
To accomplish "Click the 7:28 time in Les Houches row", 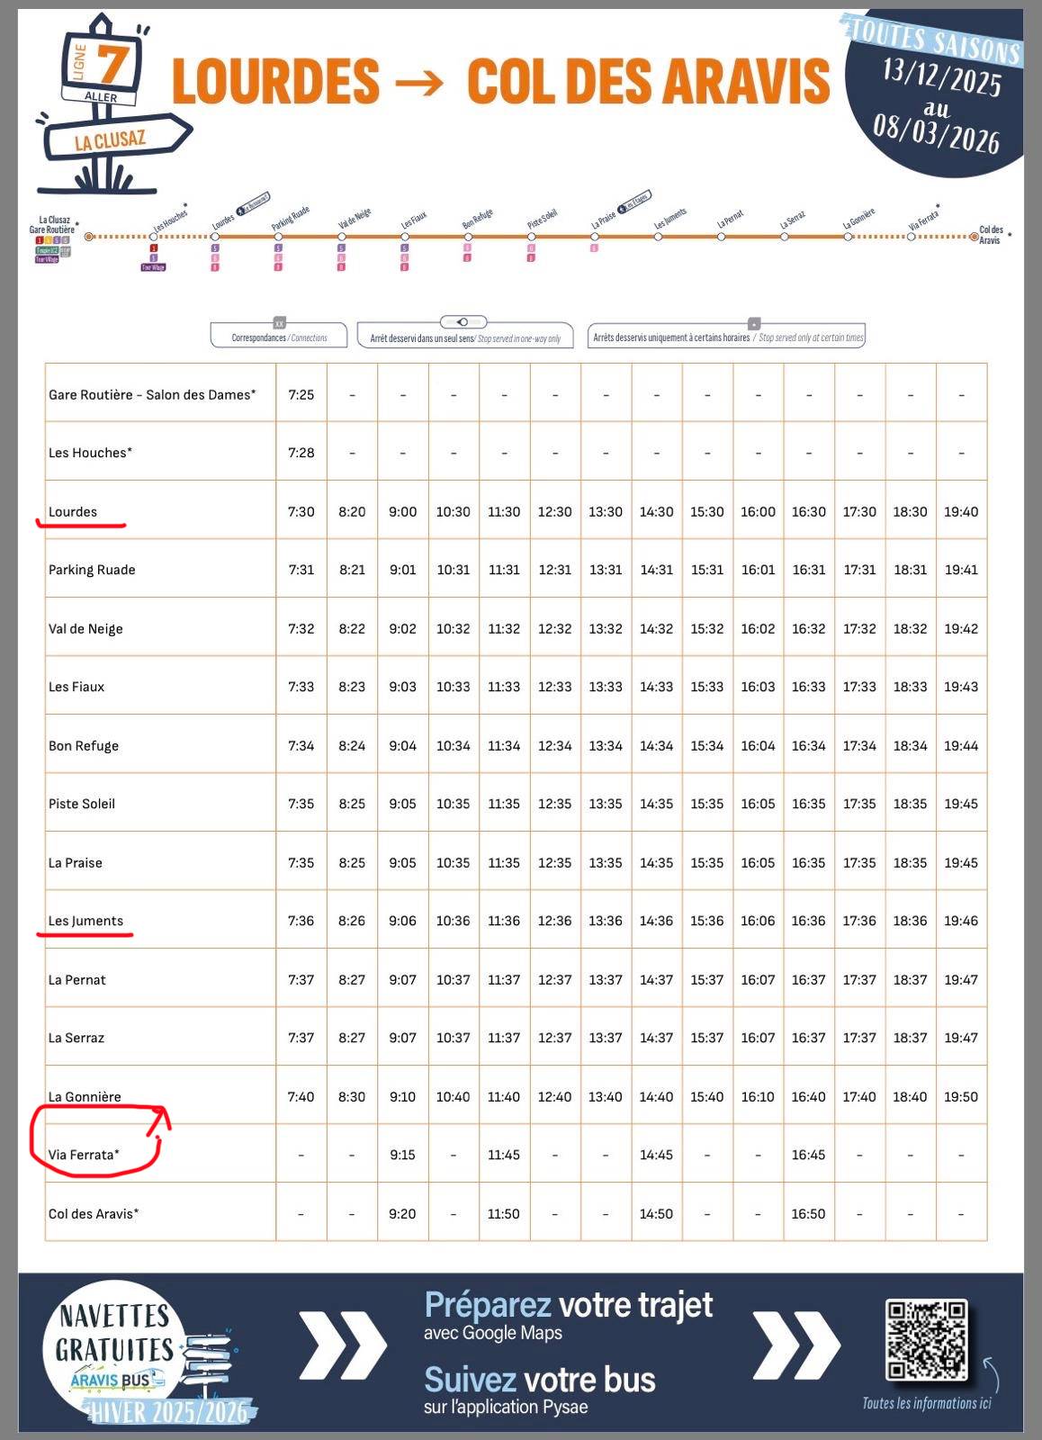I will pyautogui.click(x=301, y=453).
